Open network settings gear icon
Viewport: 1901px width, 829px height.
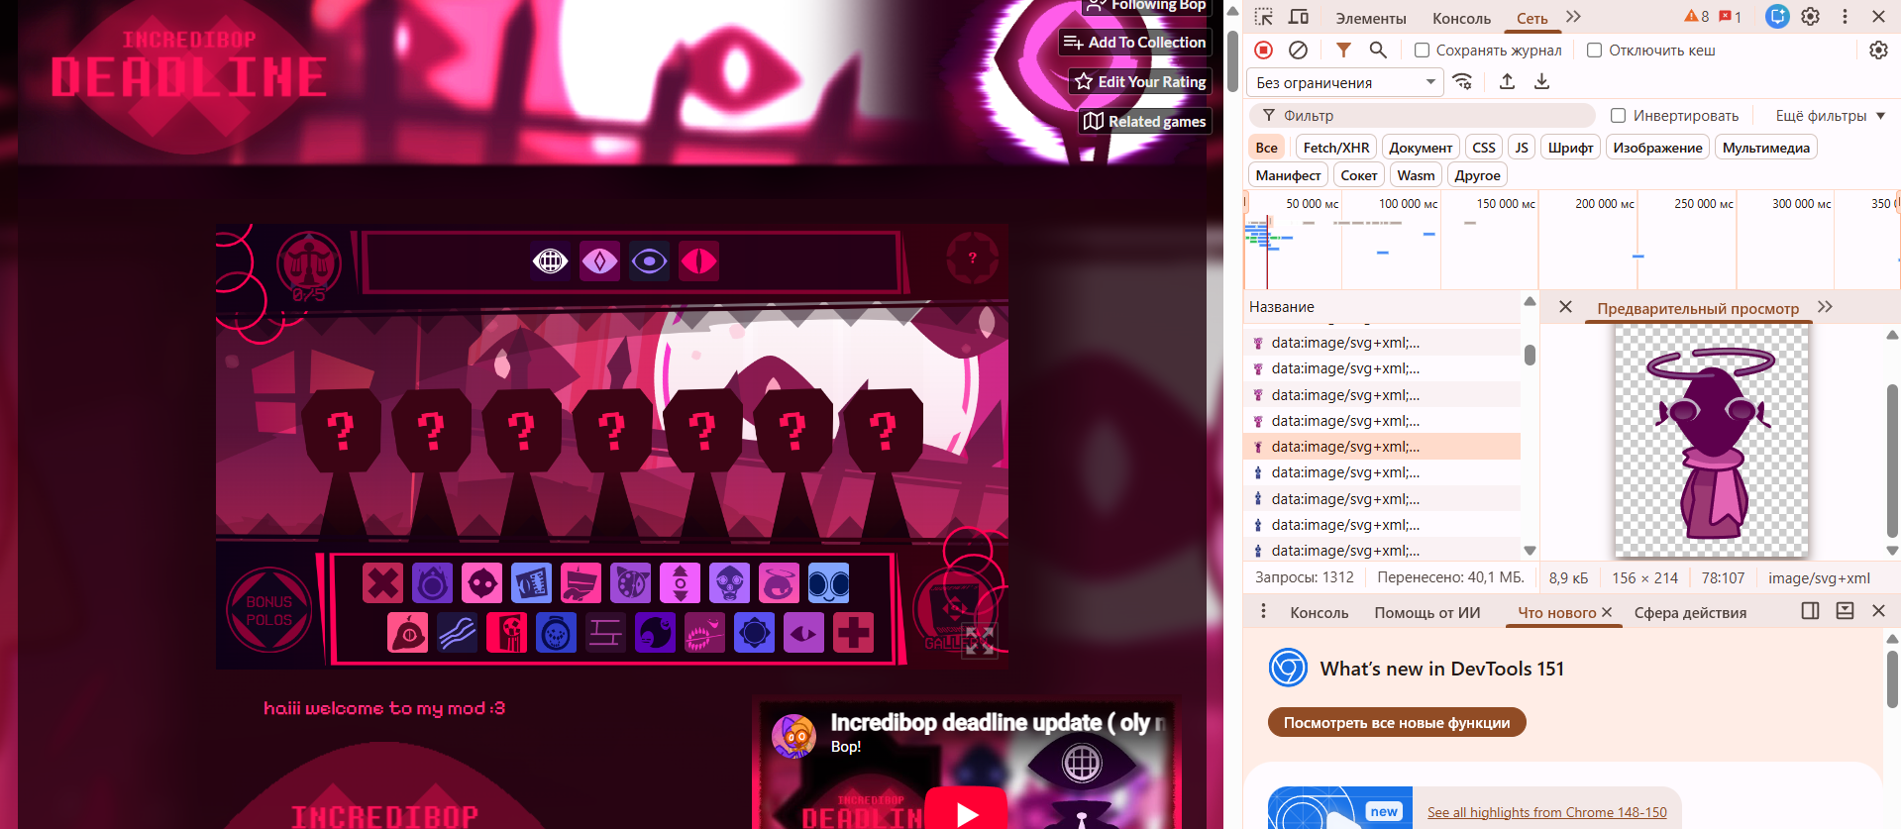tap(1878, 50)
